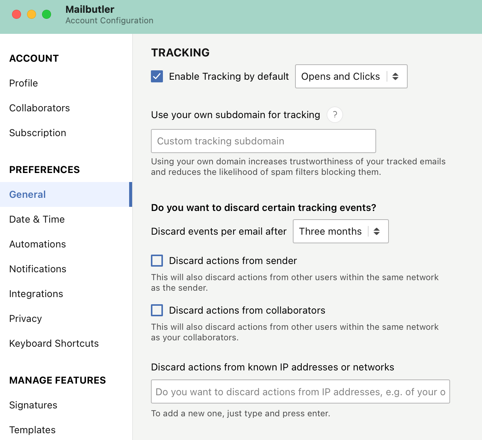Image resolution: width=482 pixels, height=440 pixels.
Task: Open the Three months discard dropdown
Action: (341, 231)
